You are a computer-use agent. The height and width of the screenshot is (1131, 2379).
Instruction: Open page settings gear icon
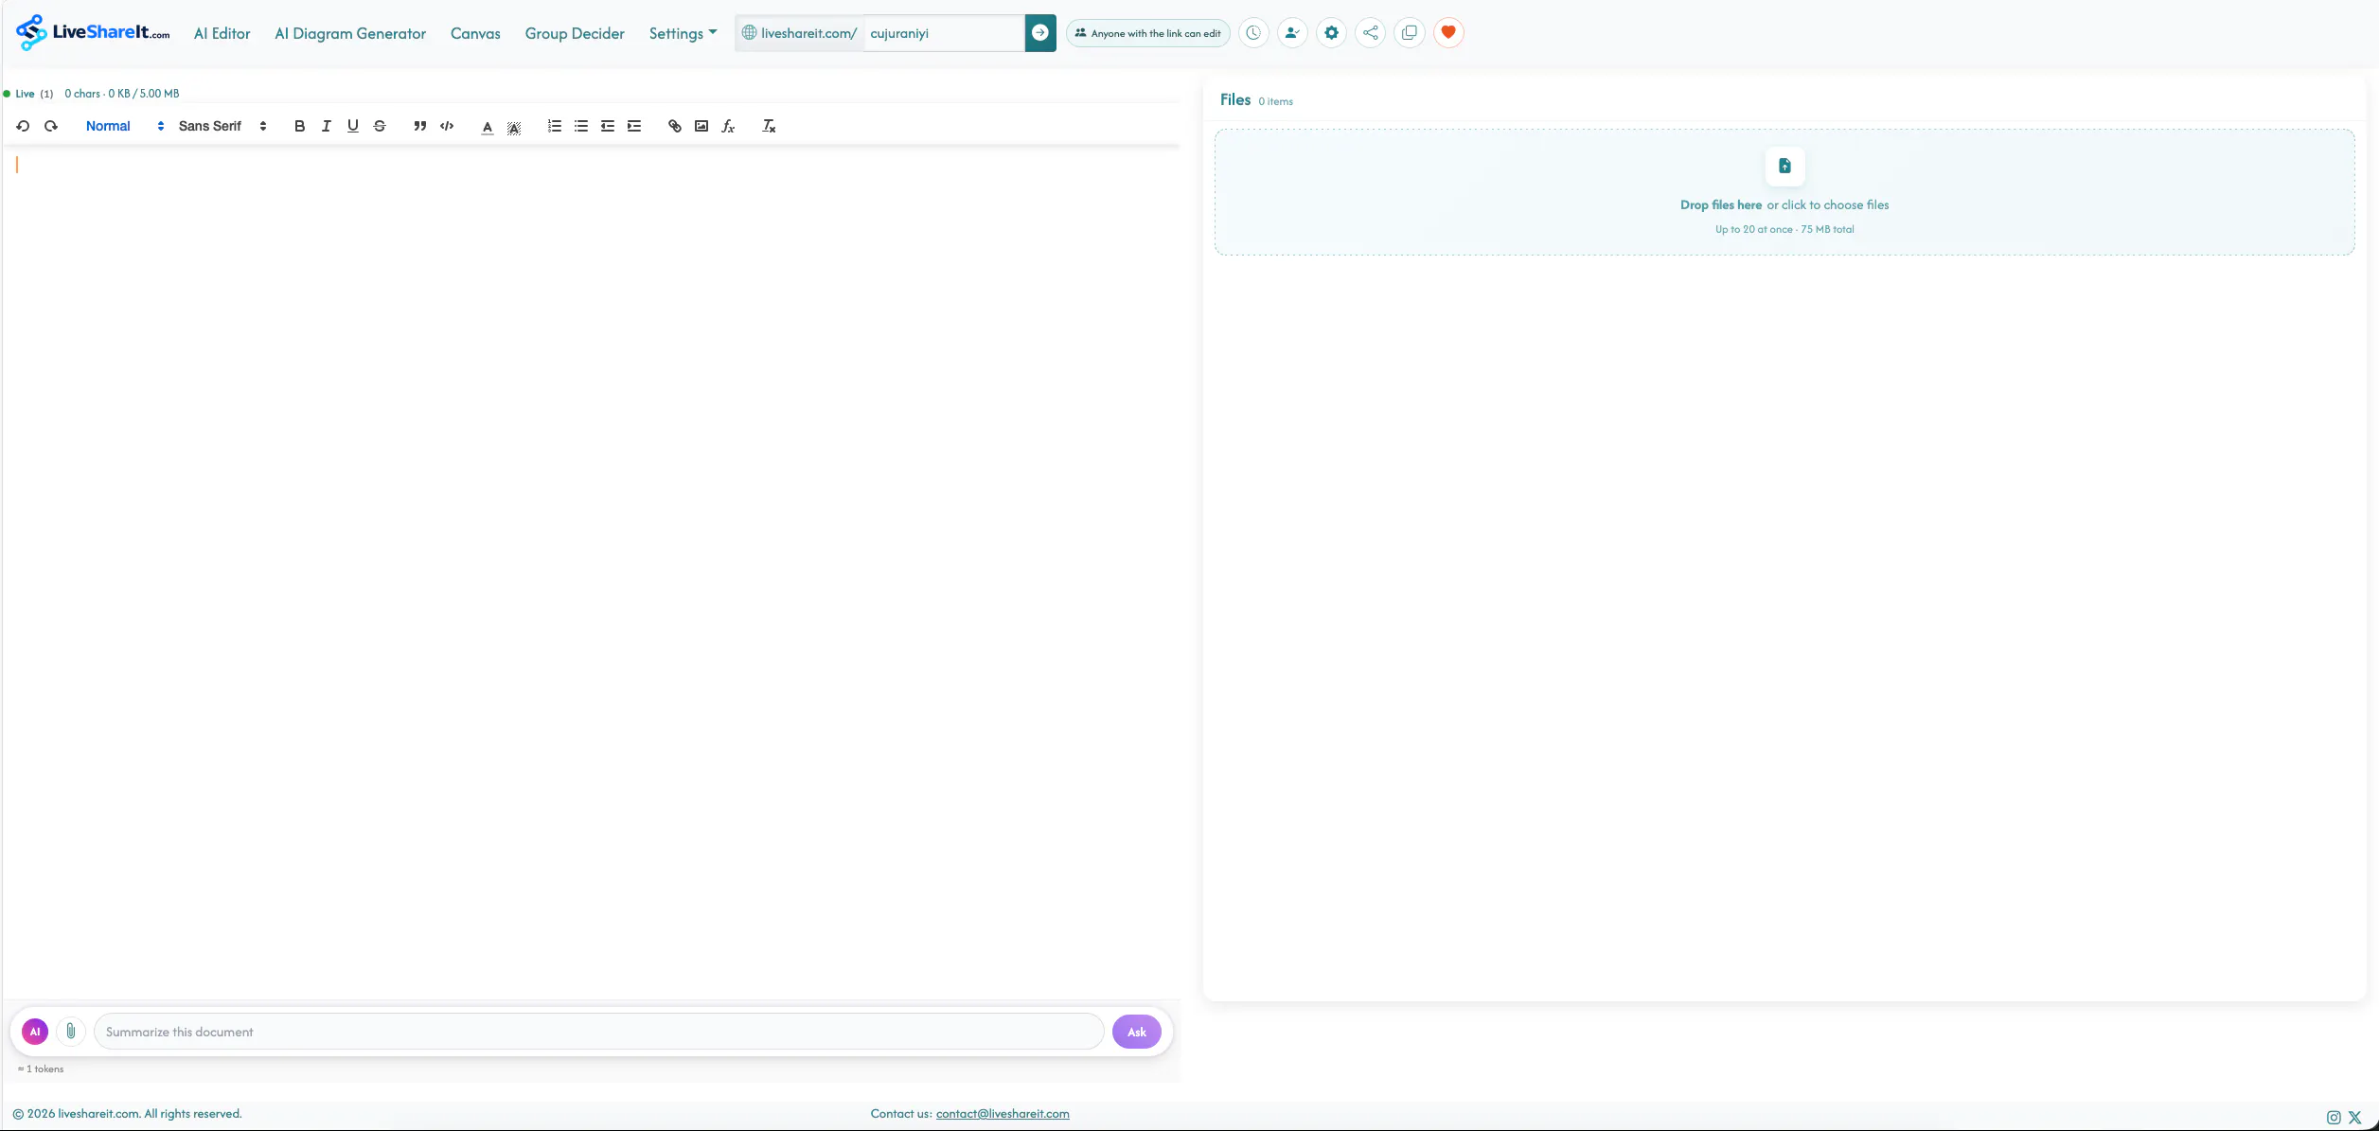pos(1331,33)
